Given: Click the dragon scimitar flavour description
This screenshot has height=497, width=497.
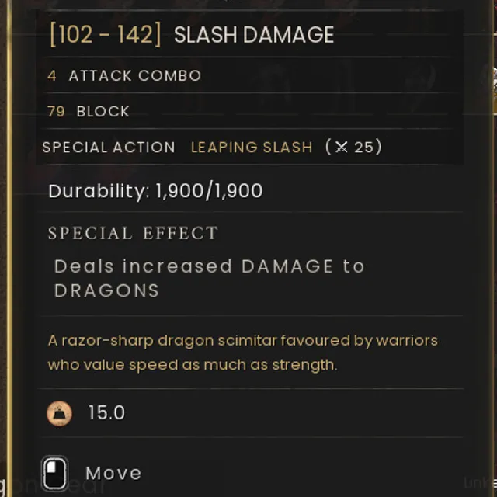Looking at the screenshot, I should tap(243, 353).
